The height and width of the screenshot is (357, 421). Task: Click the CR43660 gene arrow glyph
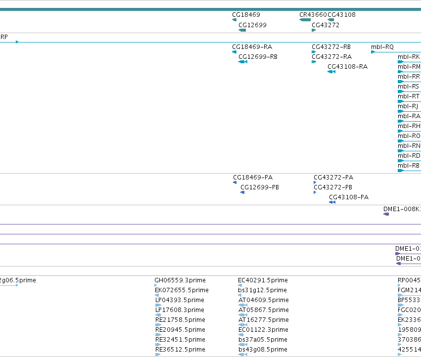pos(305,20)
